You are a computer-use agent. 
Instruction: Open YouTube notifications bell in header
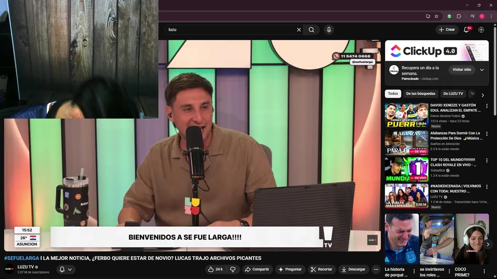(x=466, y=30)
